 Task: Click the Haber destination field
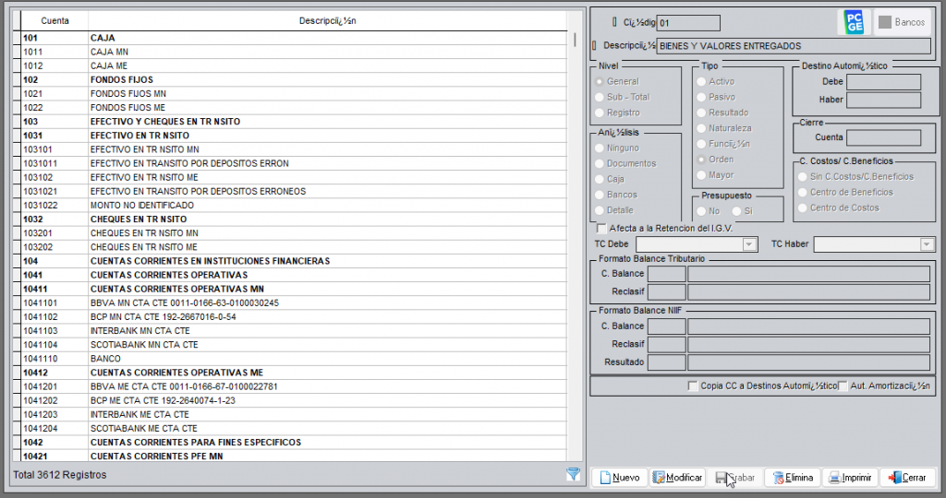pos(884,100)
